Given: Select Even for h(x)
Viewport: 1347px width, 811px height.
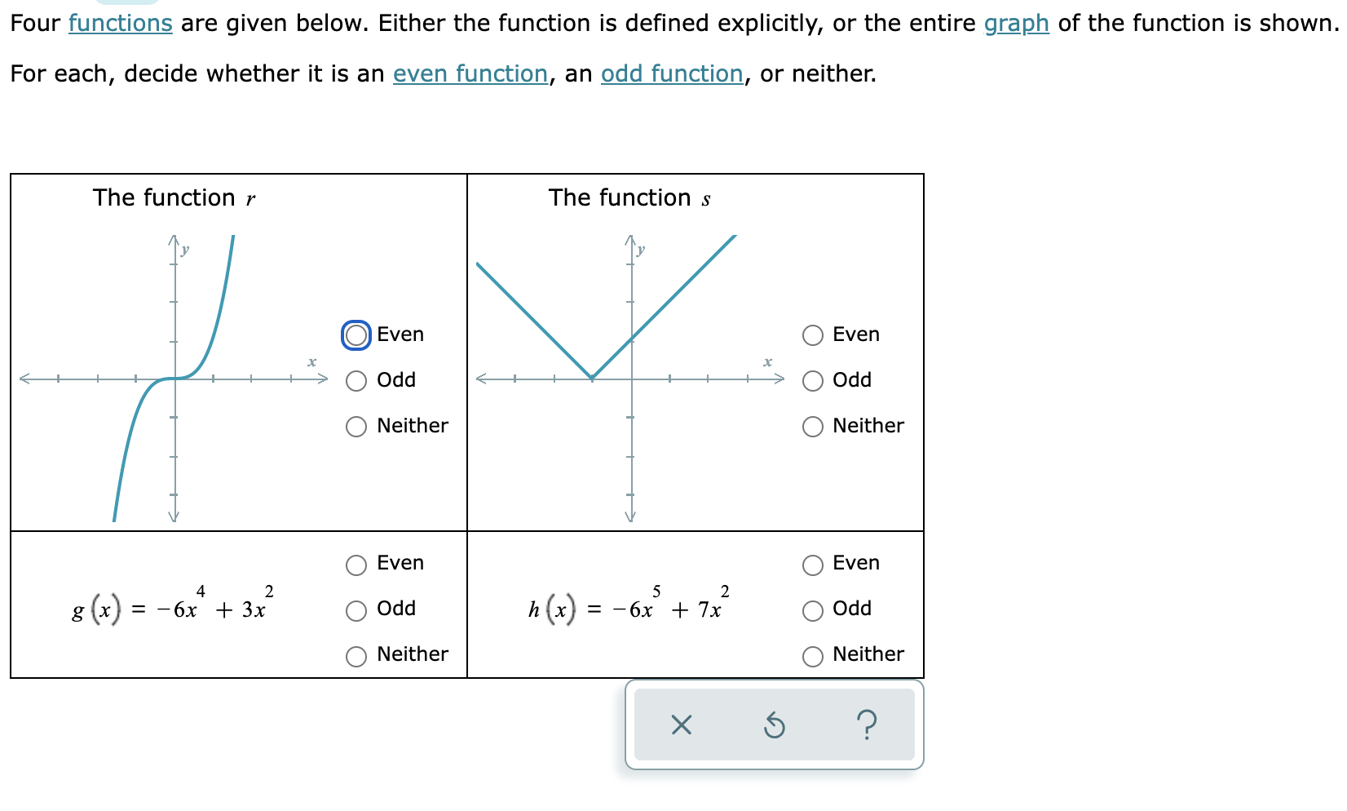Looking at the screenshot, I should click(811, 564).
